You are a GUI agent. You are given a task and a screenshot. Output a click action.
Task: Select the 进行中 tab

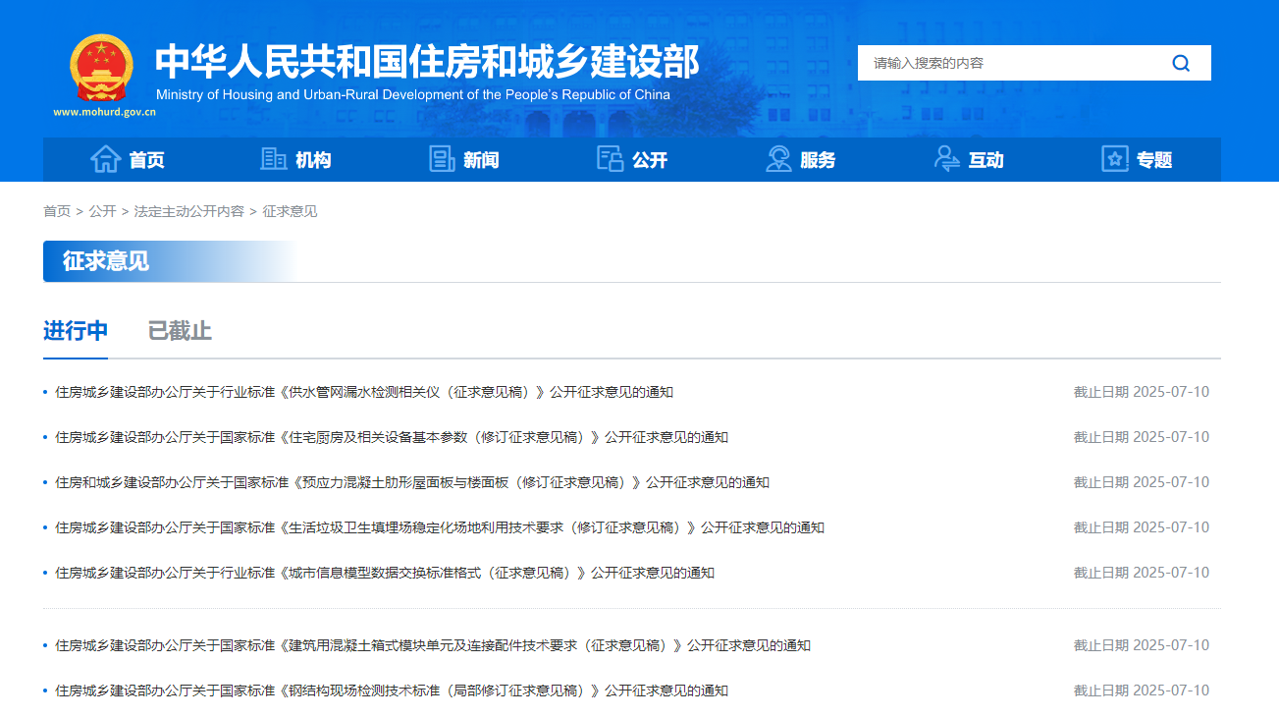(76, 331)
